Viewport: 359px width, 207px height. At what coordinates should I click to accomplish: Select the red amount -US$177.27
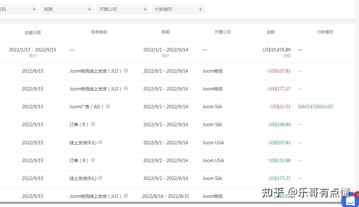279,89
